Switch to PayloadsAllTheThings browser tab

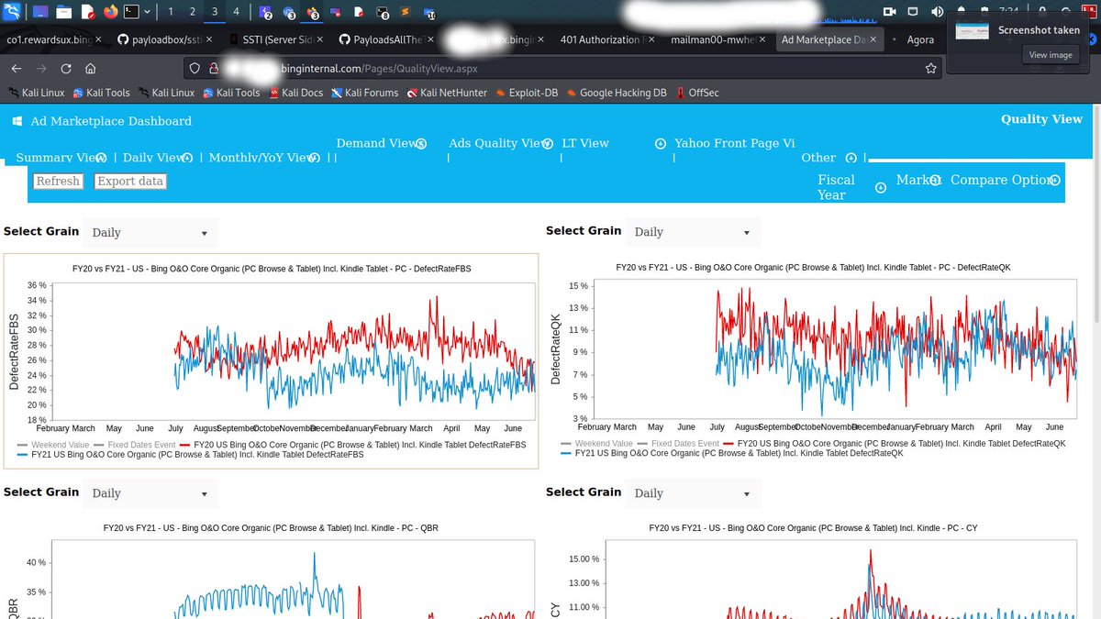[386, 39]
